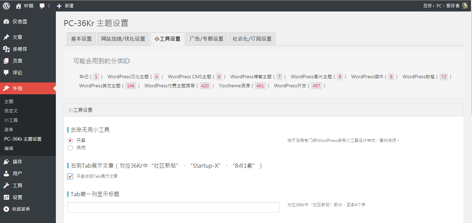Click category ID 6 for WordPress CMS主题
The image size is (472, 223).
(219, 77)
